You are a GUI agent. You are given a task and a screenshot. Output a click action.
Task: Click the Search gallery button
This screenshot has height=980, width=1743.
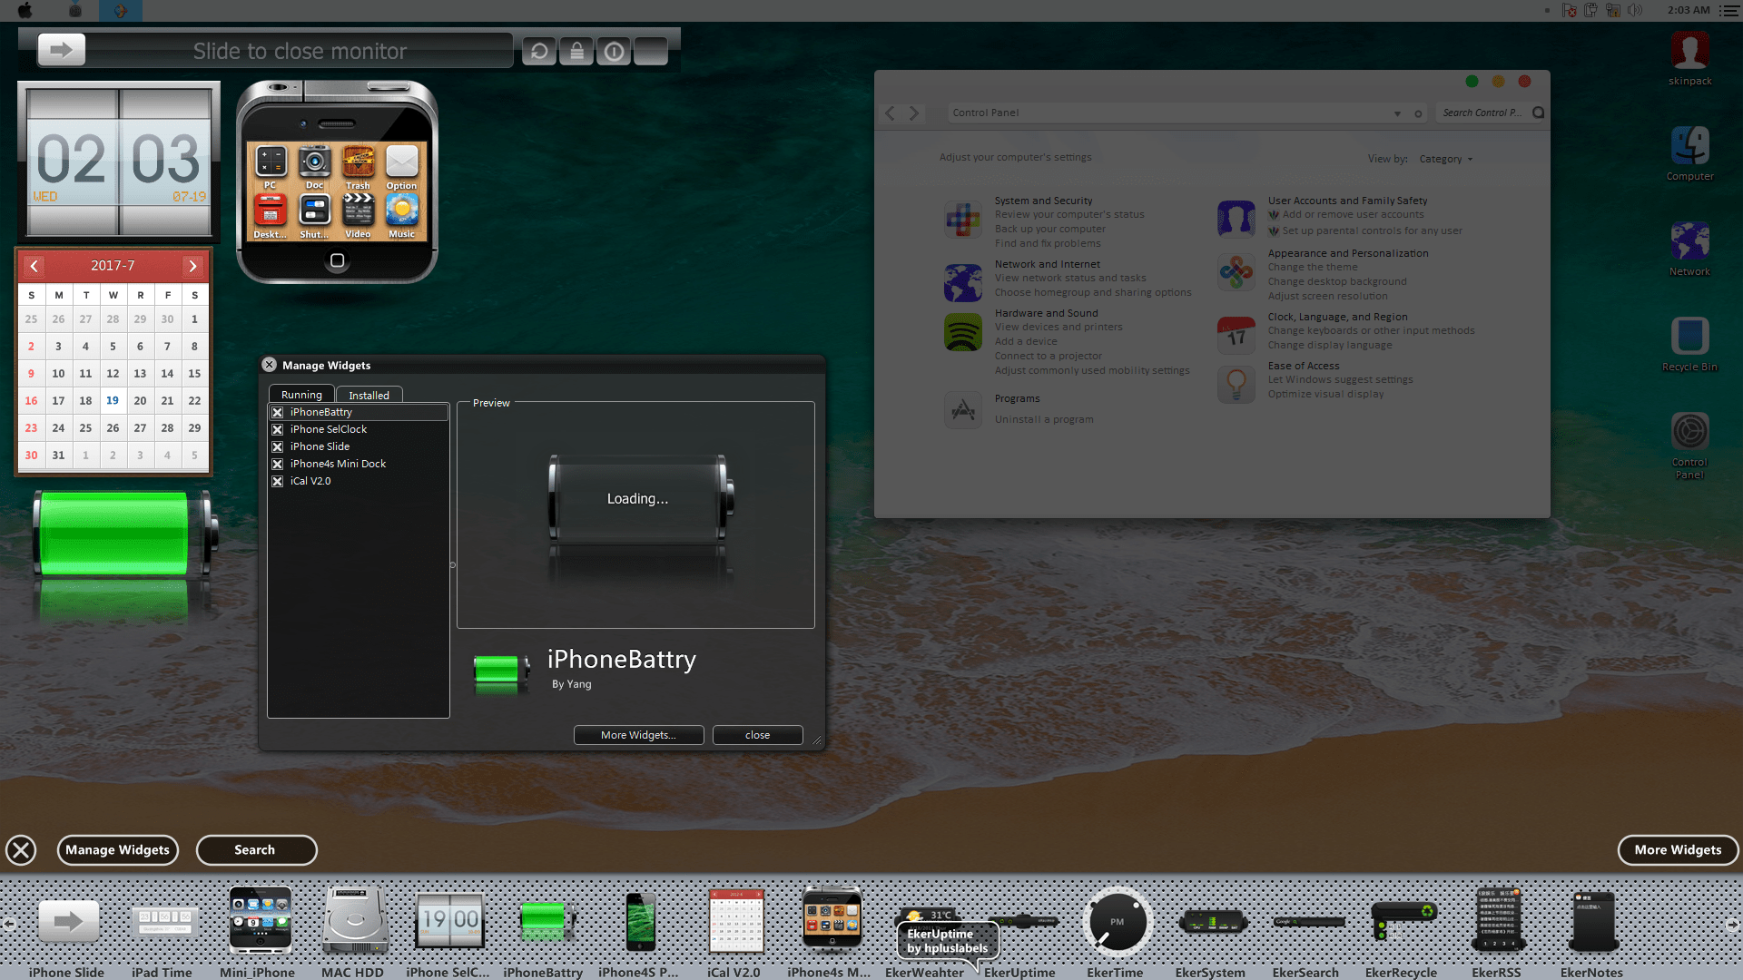click(256, 850)
